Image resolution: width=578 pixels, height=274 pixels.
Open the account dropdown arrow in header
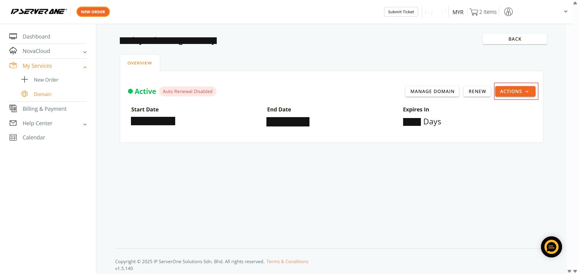click(565, 12)
